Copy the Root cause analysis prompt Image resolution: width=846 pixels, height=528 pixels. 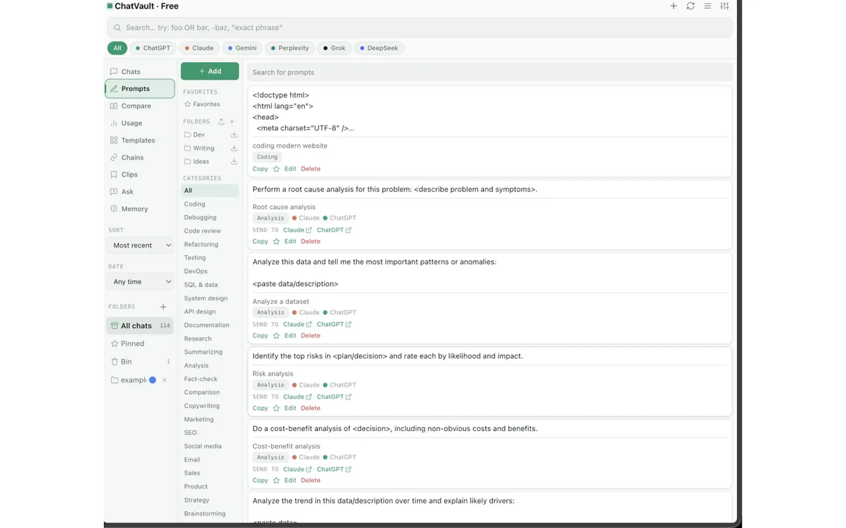click(x=260, y=241)
